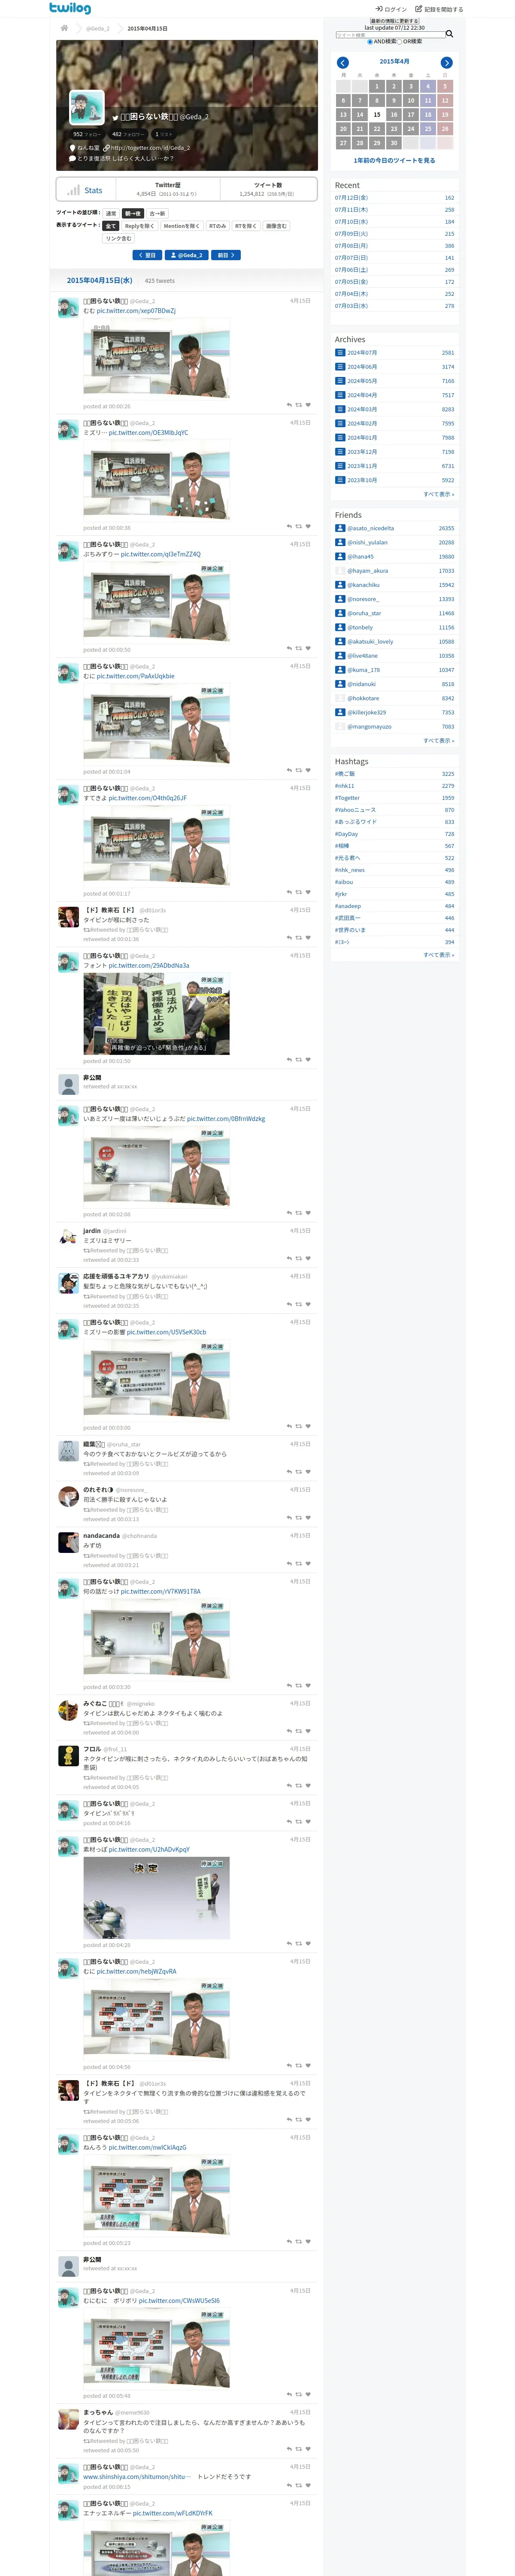Click user icon beside @nishi_yulalan
Screen dimensions: 515x2576
[x=340, y=542]
